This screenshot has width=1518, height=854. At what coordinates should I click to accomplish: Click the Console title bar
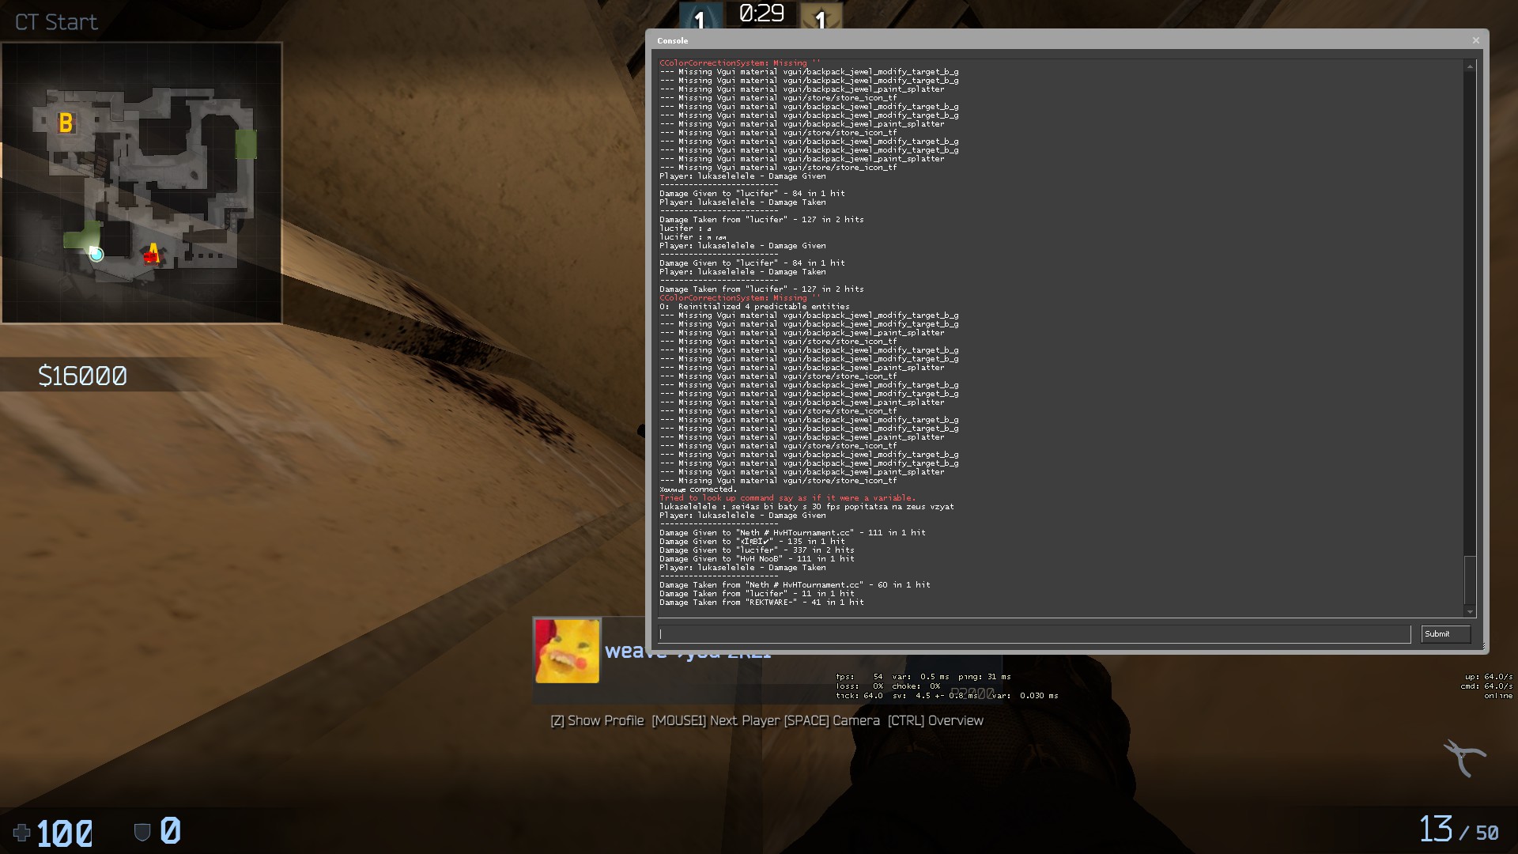tap(1059, 40)
